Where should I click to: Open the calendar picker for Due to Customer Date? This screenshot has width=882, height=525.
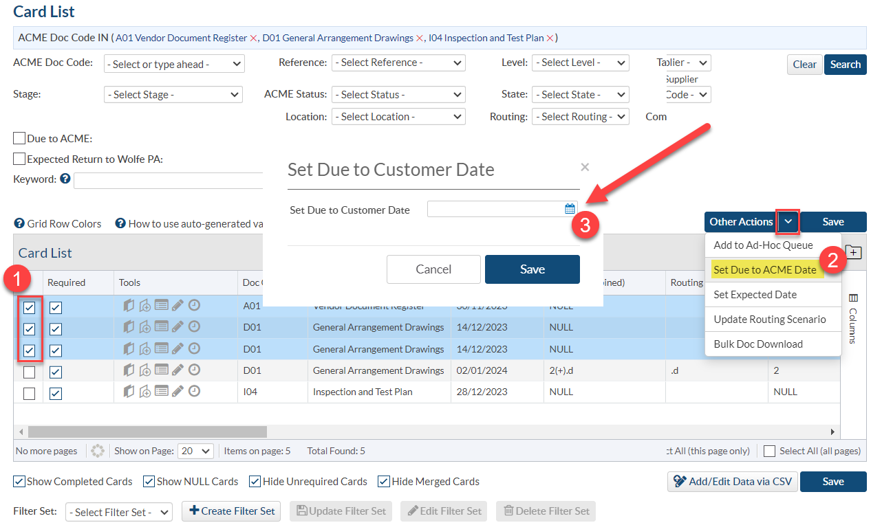(x=570, y=208)
